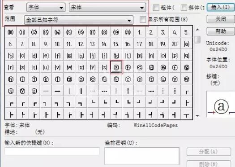Select the '1.' numbered-period symbol
Image resolution: width=235 pixels, height=167 pixels.
point(140,32)
